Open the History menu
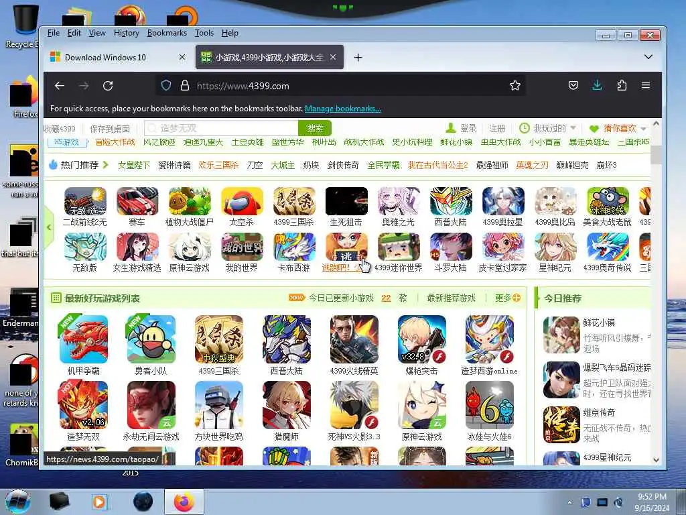The height and width of the screenshot is (515, 686). click(x=127, y=33)
